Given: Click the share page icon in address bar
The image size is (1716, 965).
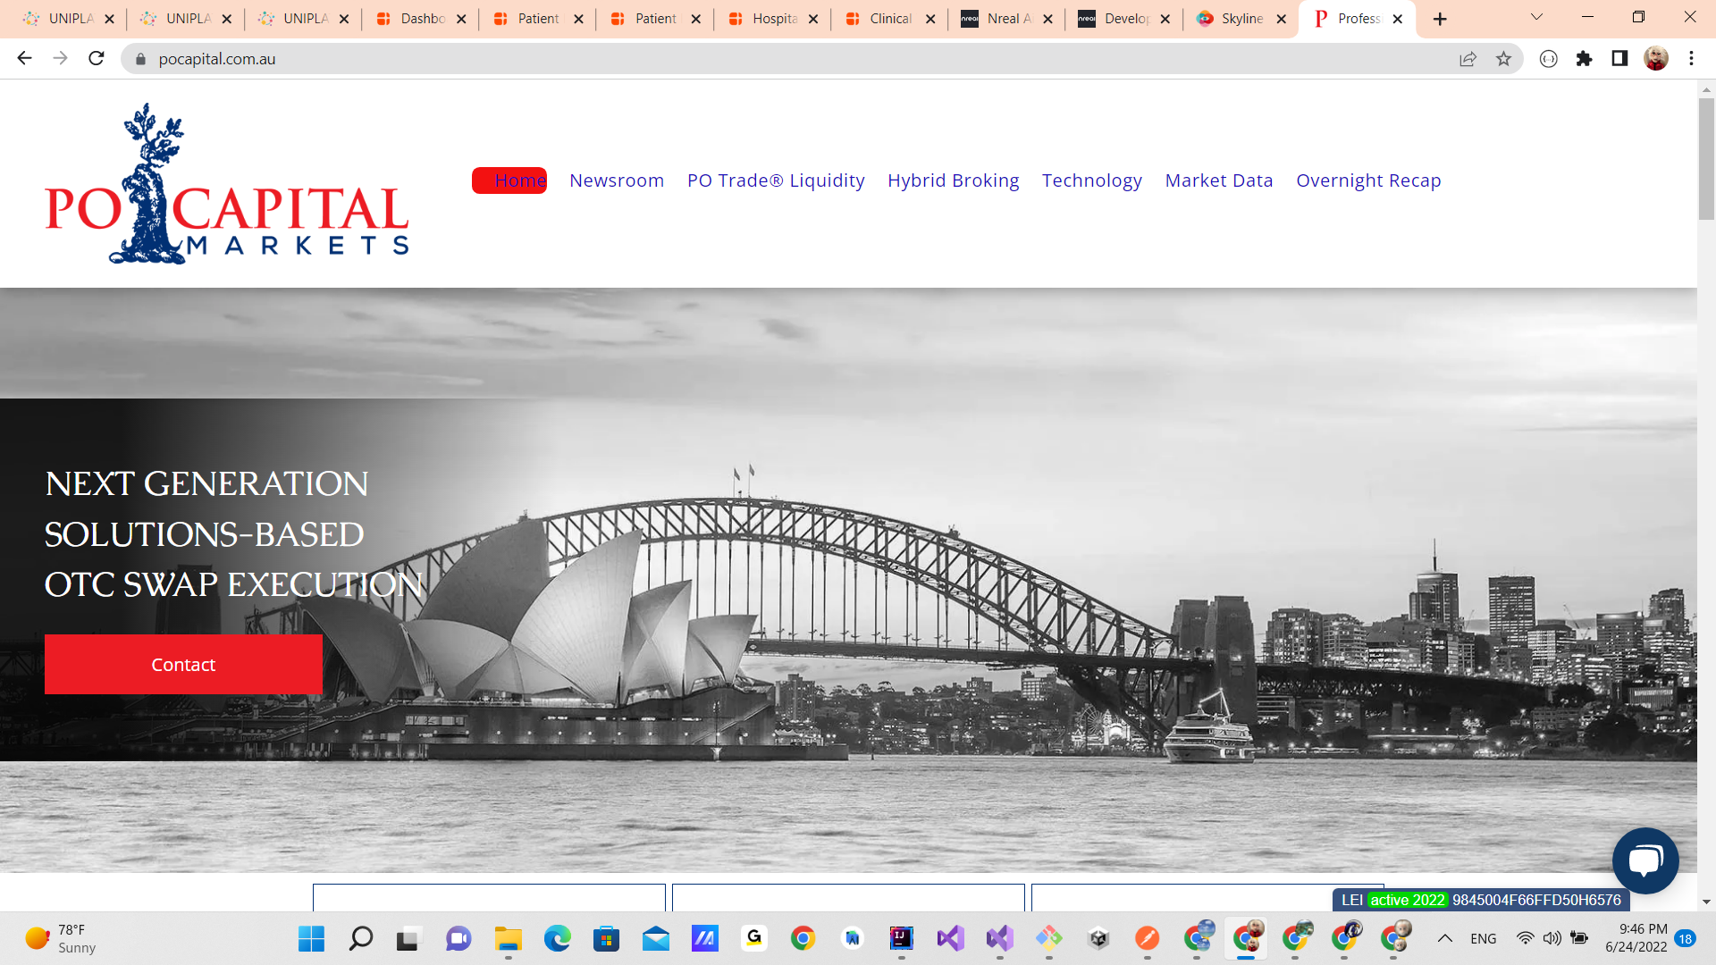Looking at the screenshot, I should [1468, 59].
